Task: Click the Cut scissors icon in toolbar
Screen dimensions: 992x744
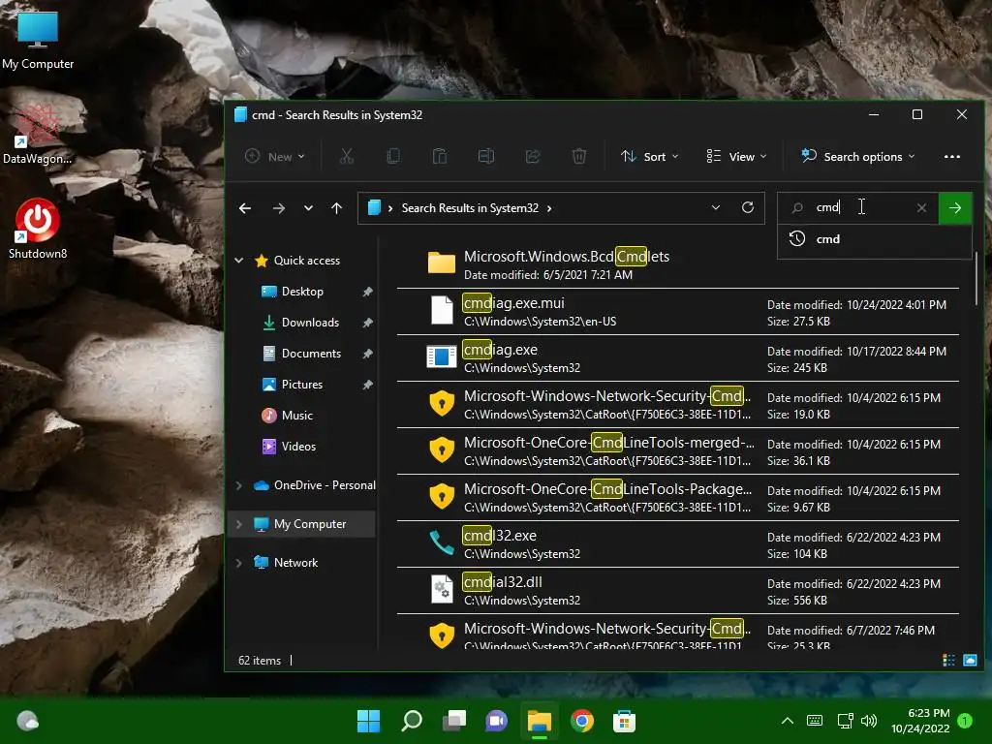Action: pos(347,156)
